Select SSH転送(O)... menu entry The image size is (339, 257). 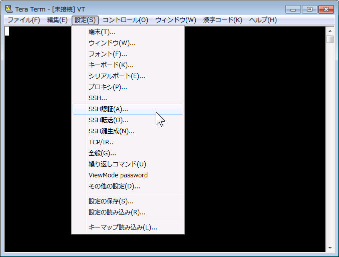click(x=128, y=120)
